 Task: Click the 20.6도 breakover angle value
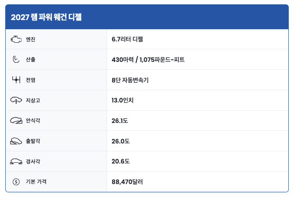(121, 161)
